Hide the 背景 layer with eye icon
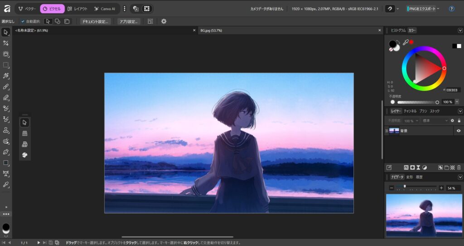This screenshot has height=246, width=464. [x=459, y=131]
